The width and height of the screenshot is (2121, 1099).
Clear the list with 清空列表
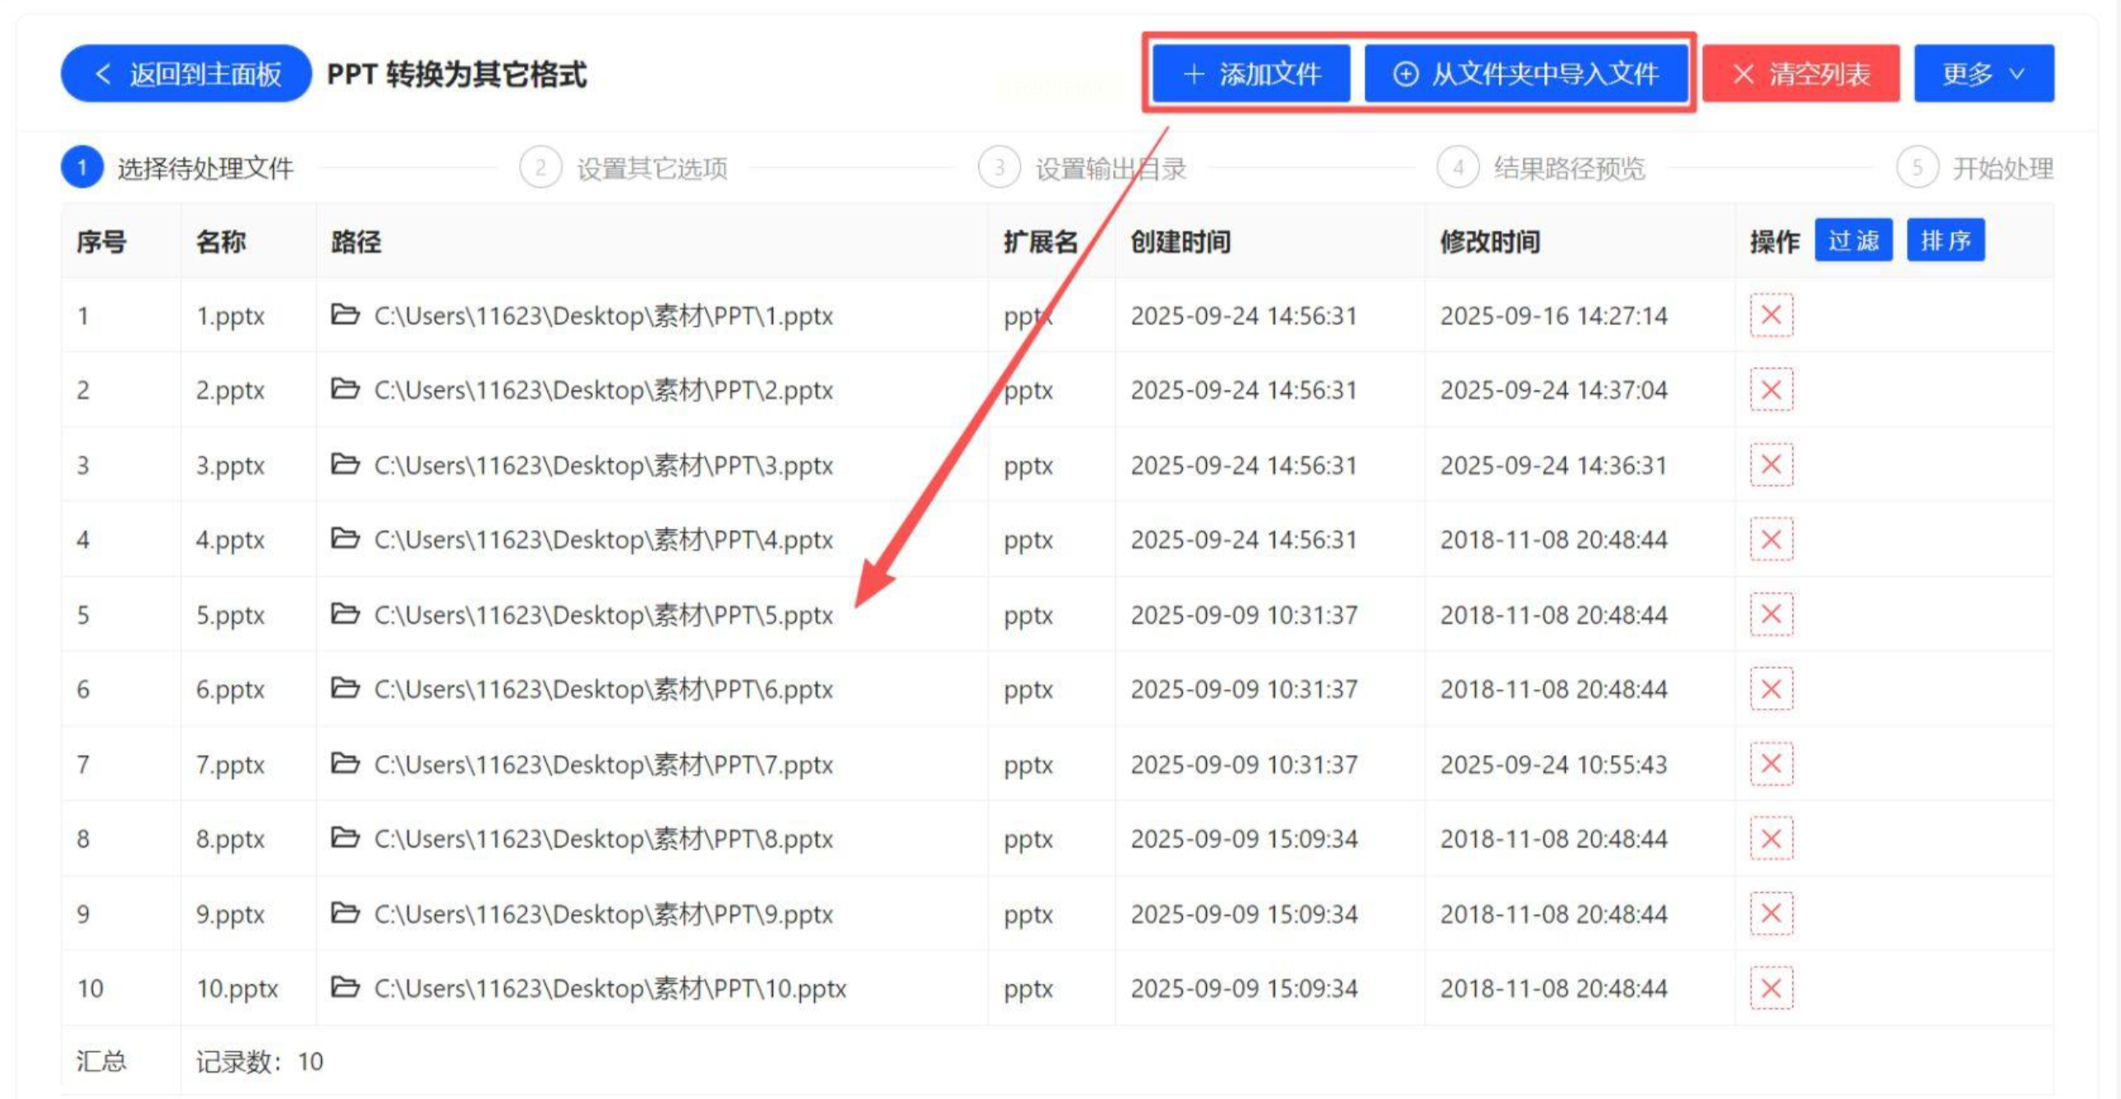[1801, 74]
